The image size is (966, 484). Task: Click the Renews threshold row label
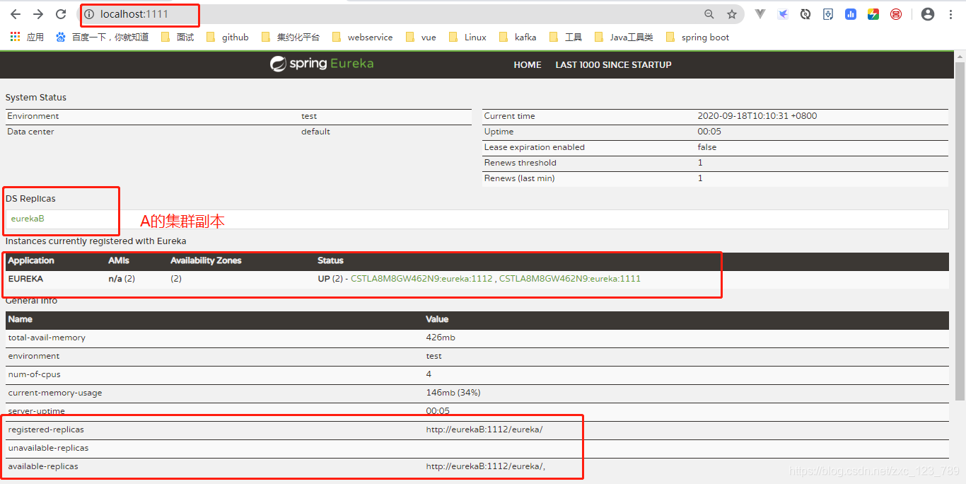coord(519,163)
